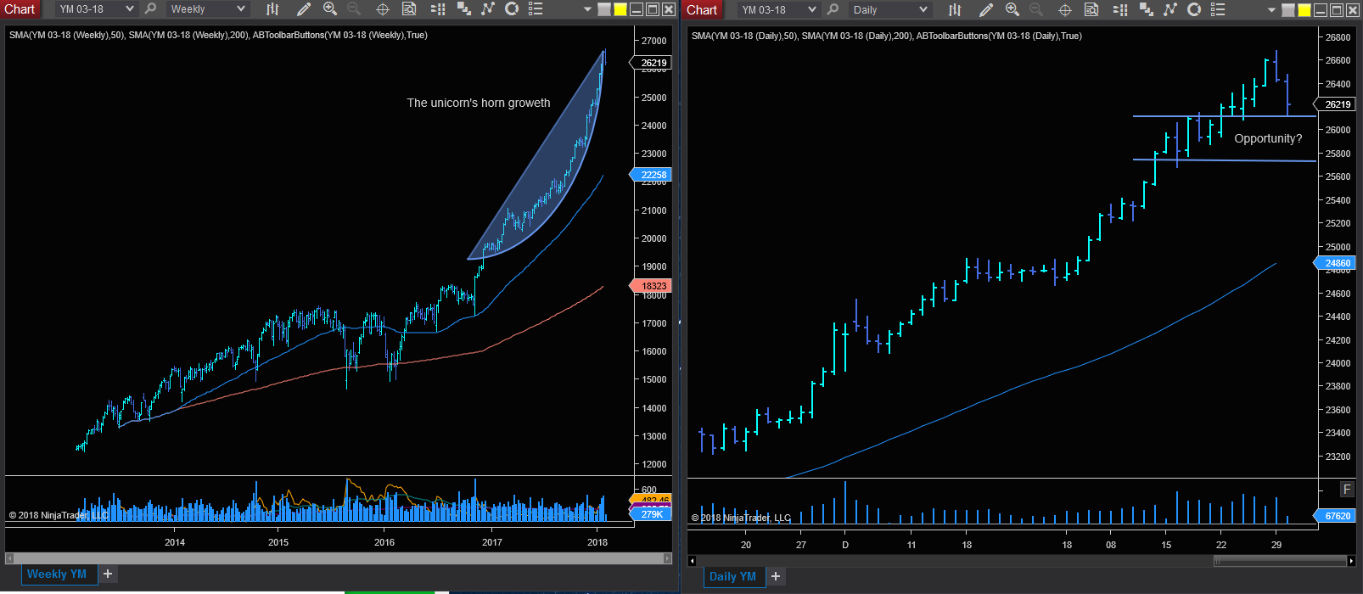Select 'The unicorn's horn groweth' annotation text
The image size is (1363, 594).
[479, 103]
